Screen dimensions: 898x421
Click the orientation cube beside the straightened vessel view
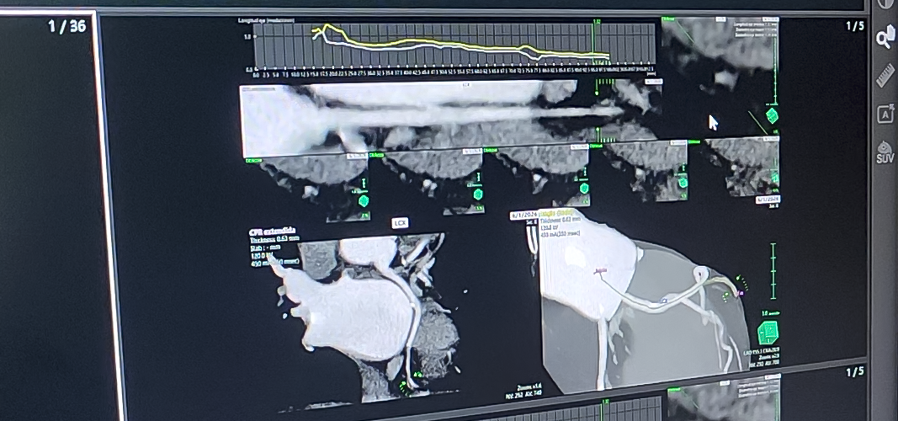772,115
